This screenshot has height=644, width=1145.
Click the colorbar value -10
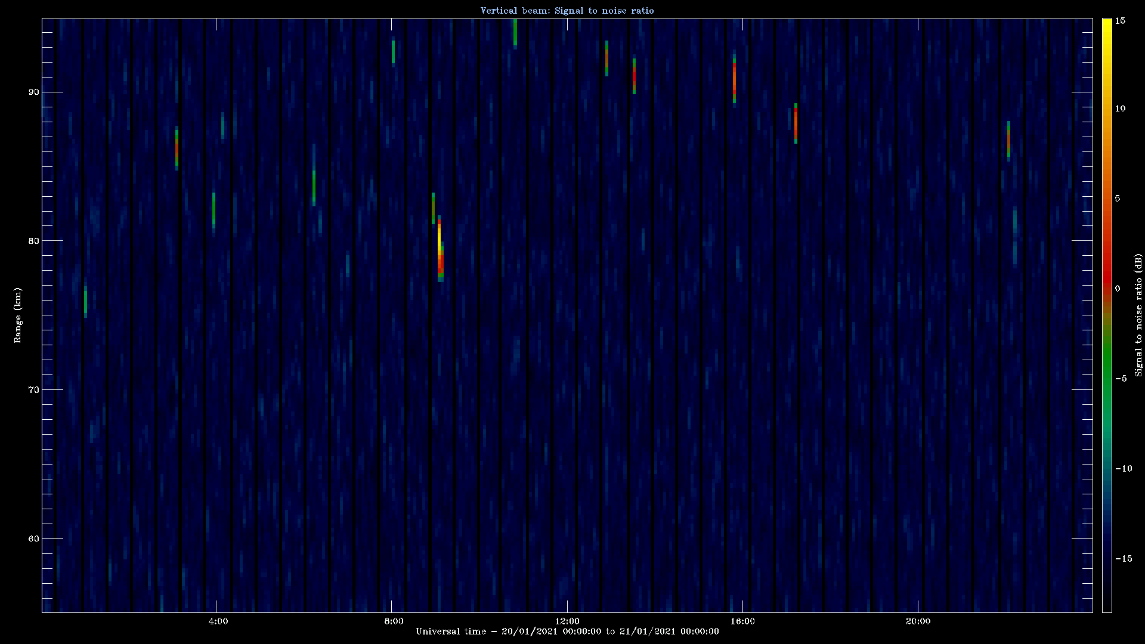coord(1123,469)
